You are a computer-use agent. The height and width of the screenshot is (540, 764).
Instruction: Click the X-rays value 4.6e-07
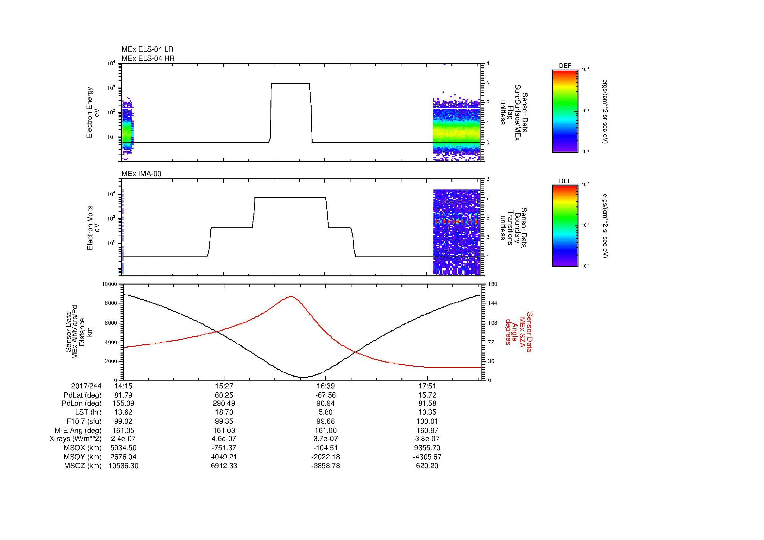pyautogui.click(x=224, y=439)
